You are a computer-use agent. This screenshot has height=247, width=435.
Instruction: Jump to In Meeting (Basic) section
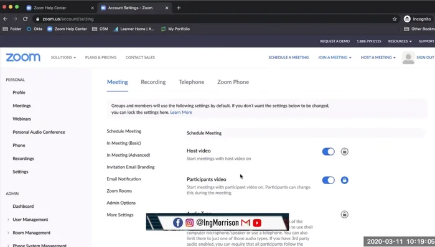(124, 143)
